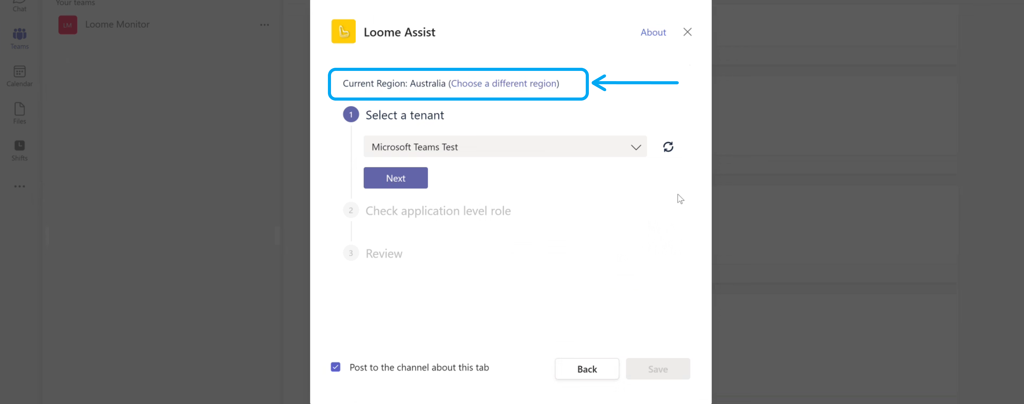Click the About menu item
The width and height of the screenshot is (1024, 404).
pyautogui.click(x=653, y=32)
